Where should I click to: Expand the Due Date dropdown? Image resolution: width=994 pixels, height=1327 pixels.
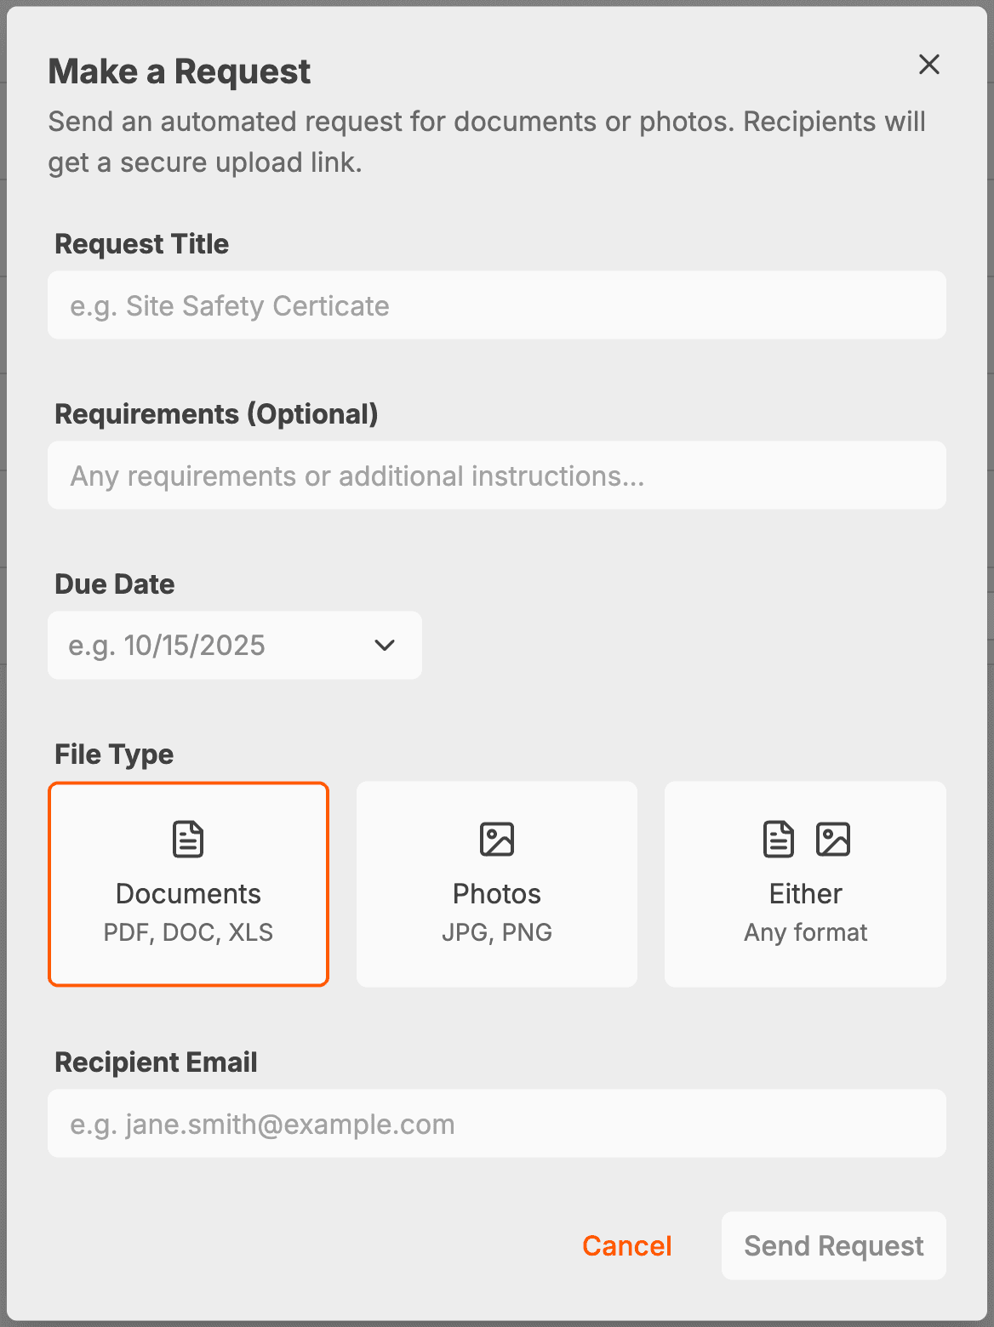point(234,645)
